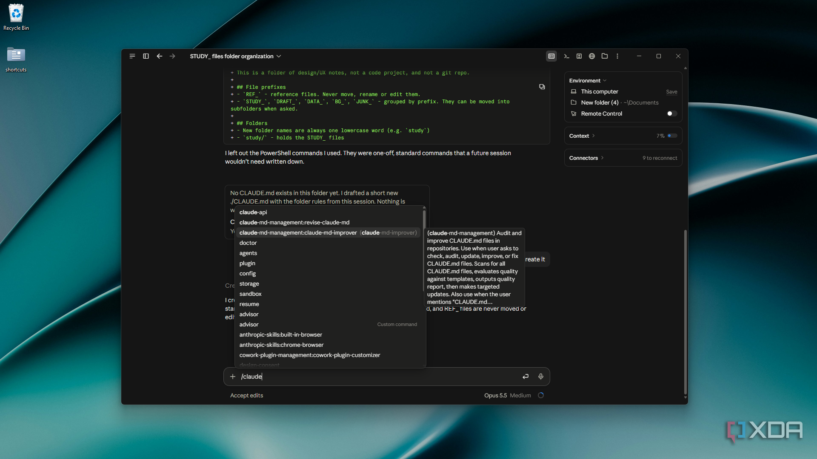Viewport: 817px width, 459px height.
Task: Select the doctor command
Action: point(329,243)
